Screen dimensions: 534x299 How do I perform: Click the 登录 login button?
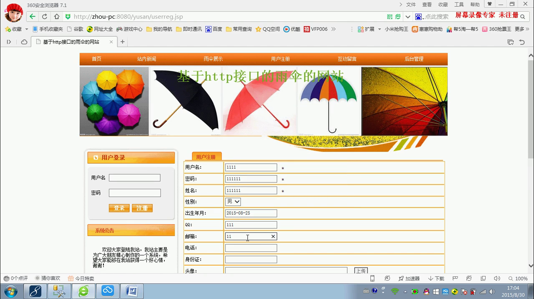[119, 208]
